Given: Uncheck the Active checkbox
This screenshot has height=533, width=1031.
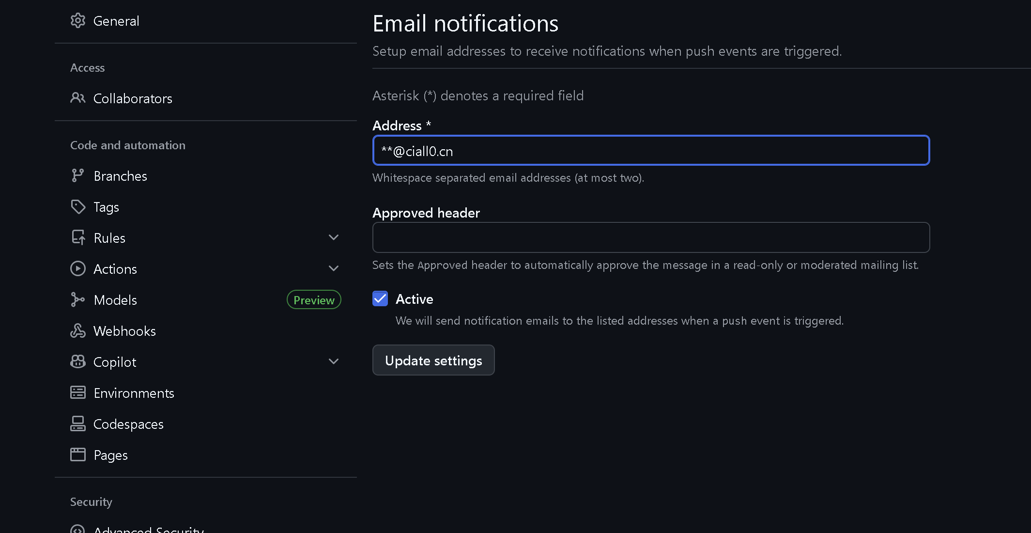Looking at the screenshot, I should (380, 299).
